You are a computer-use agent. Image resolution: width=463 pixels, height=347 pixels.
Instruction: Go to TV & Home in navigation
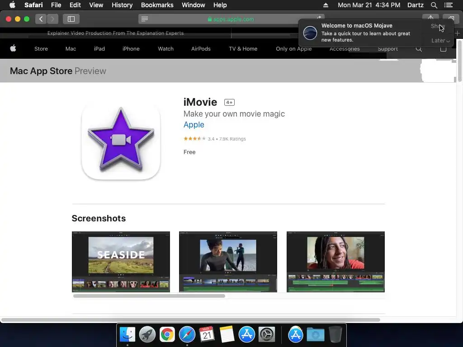243,49
